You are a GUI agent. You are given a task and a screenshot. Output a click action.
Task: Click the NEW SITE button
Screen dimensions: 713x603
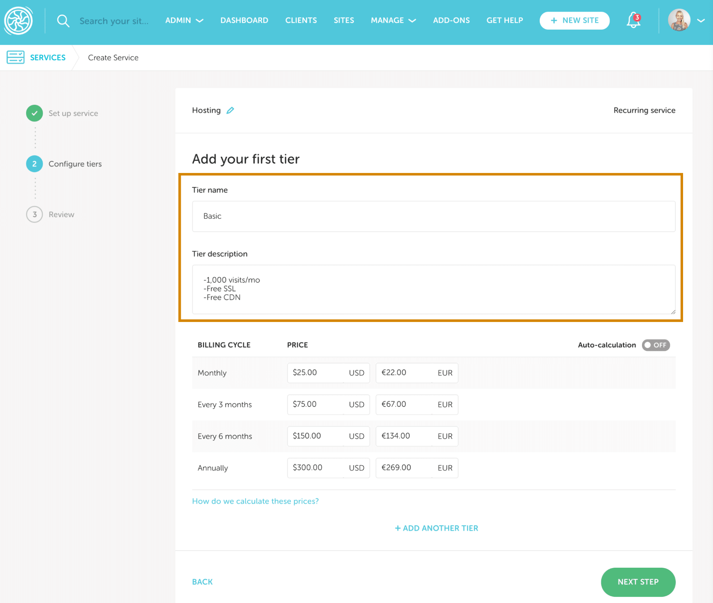pos(574,20)
